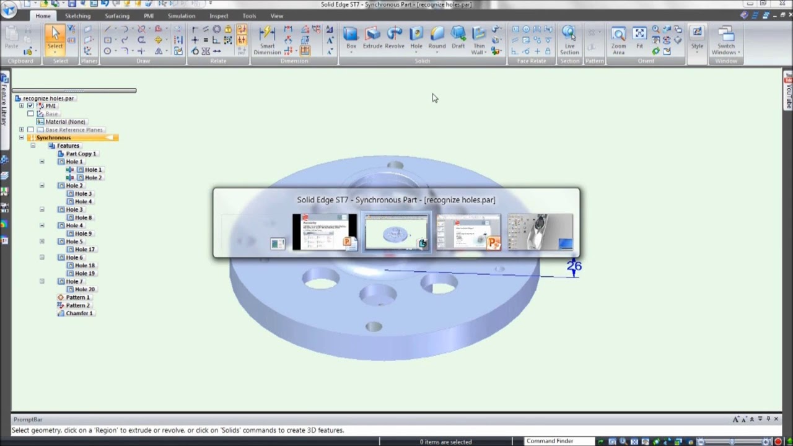The width and height of the screenshot is (793, 446).
Task: Activate the Zoom Area tool
Action: [618, 40]
